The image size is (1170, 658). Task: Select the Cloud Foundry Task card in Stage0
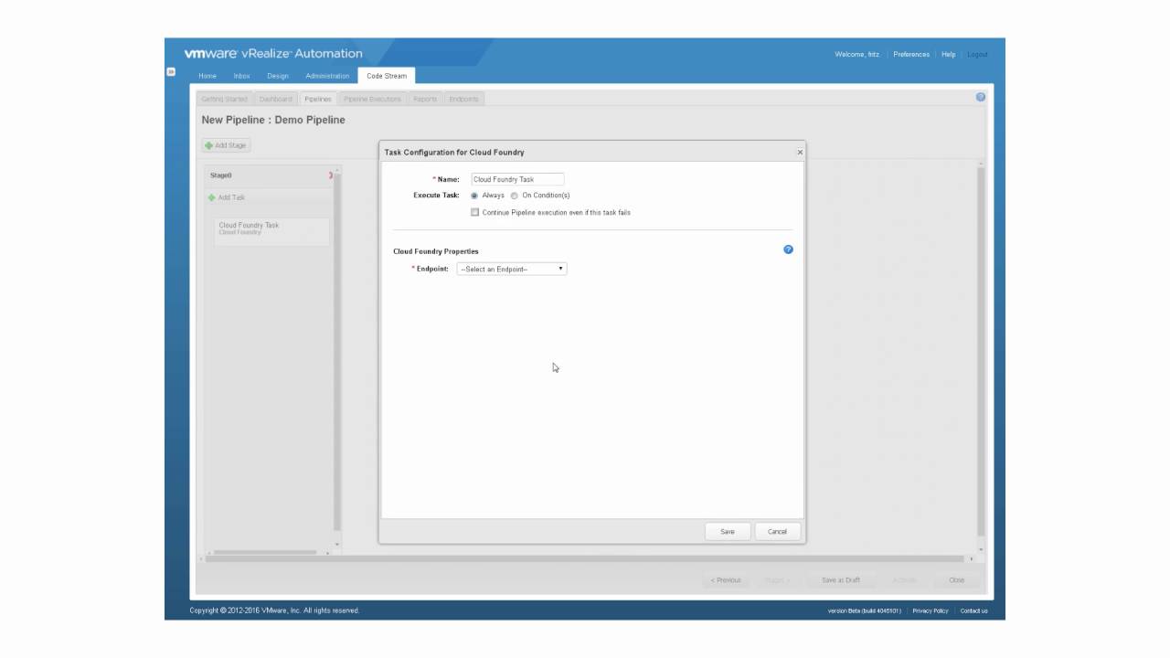tap(271, 231)
